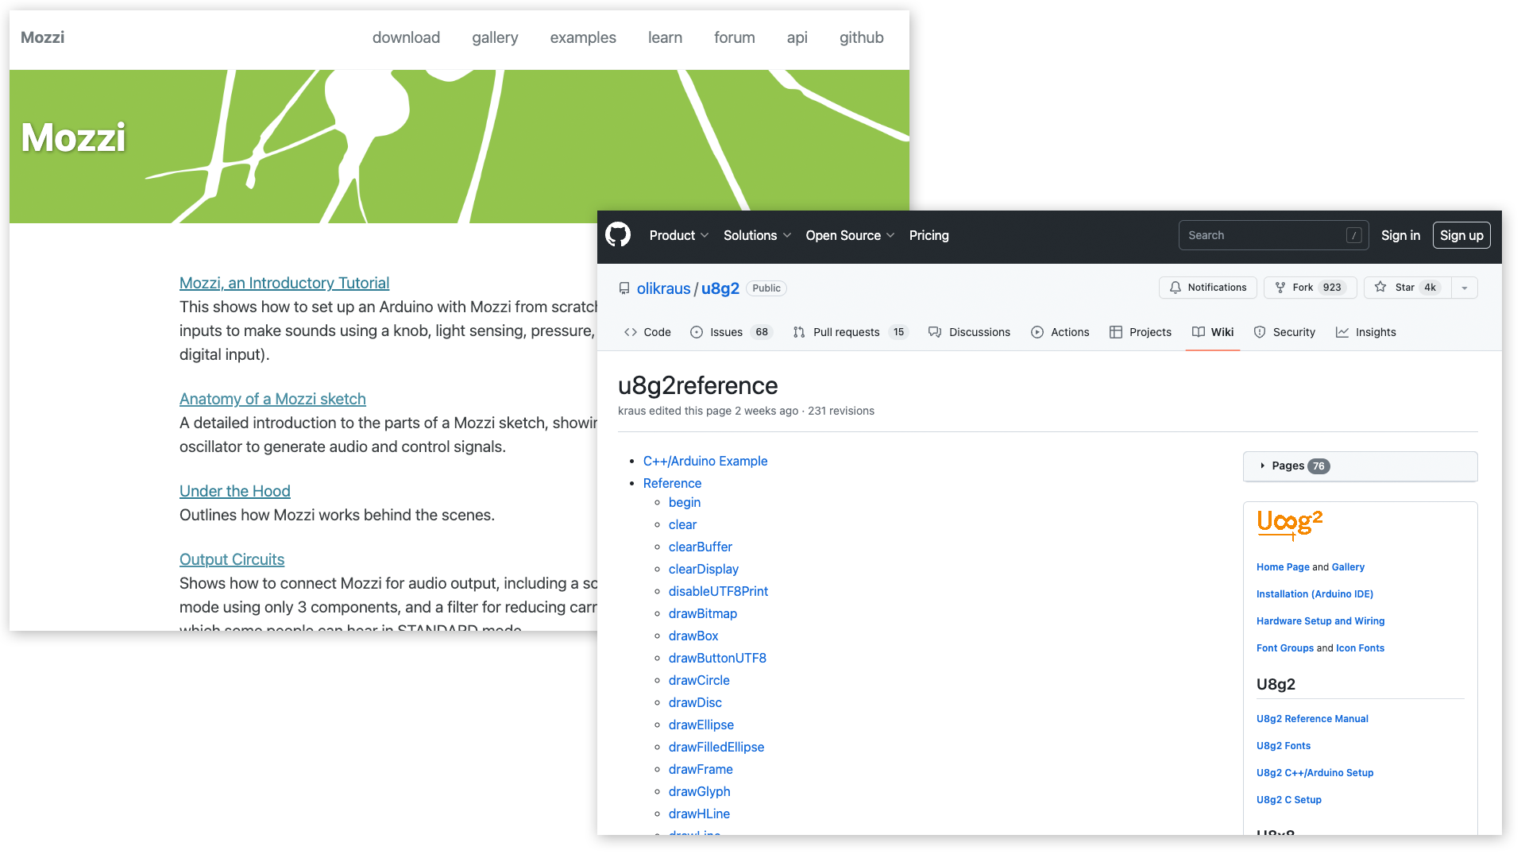Image resolution: width=1525 pixels, height=858 pixels.
Task: Open the Reference wiki link
Action: [672, 483]
